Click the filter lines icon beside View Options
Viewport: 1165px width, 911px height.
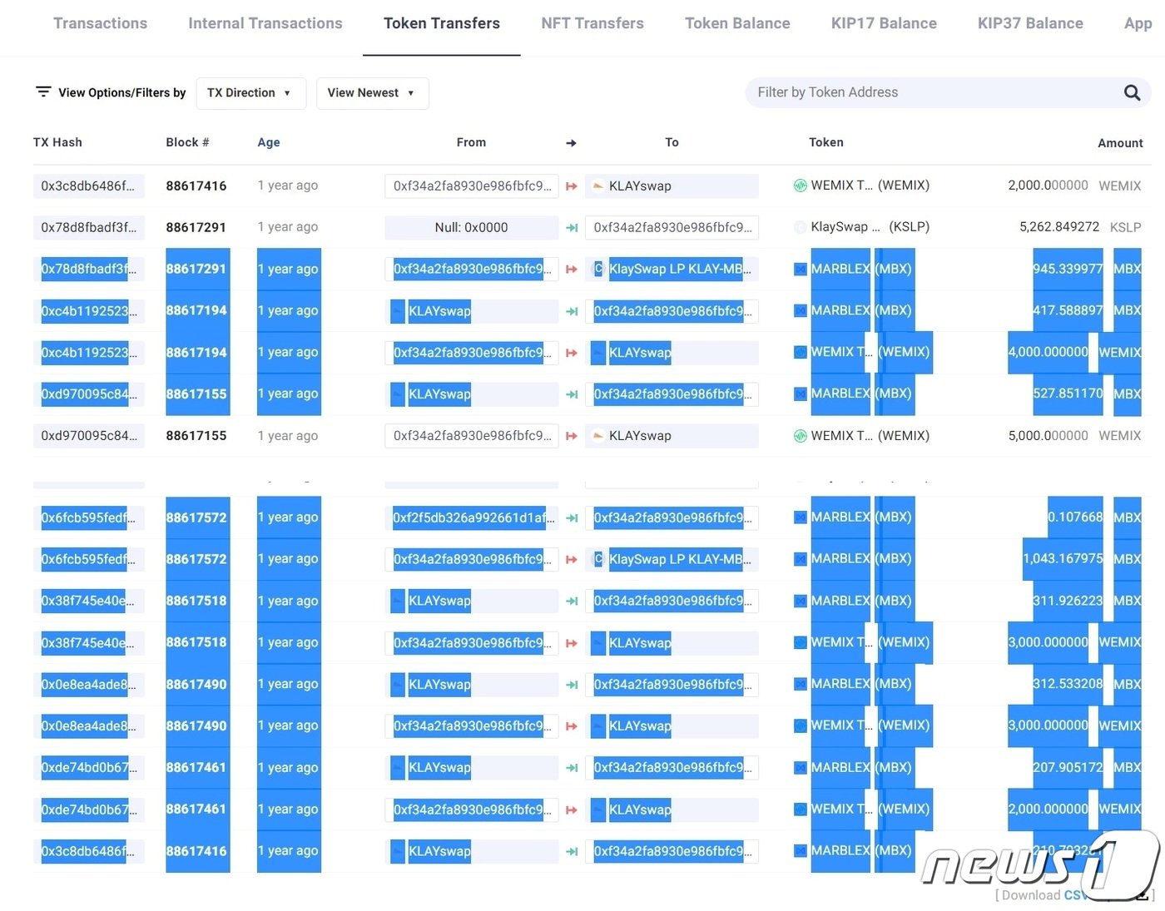(x=43, y=92)
